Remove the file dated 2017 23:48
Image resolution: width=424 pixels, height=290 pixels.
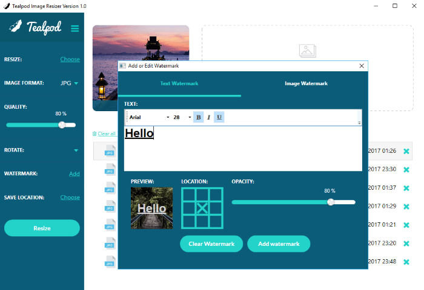406,262
